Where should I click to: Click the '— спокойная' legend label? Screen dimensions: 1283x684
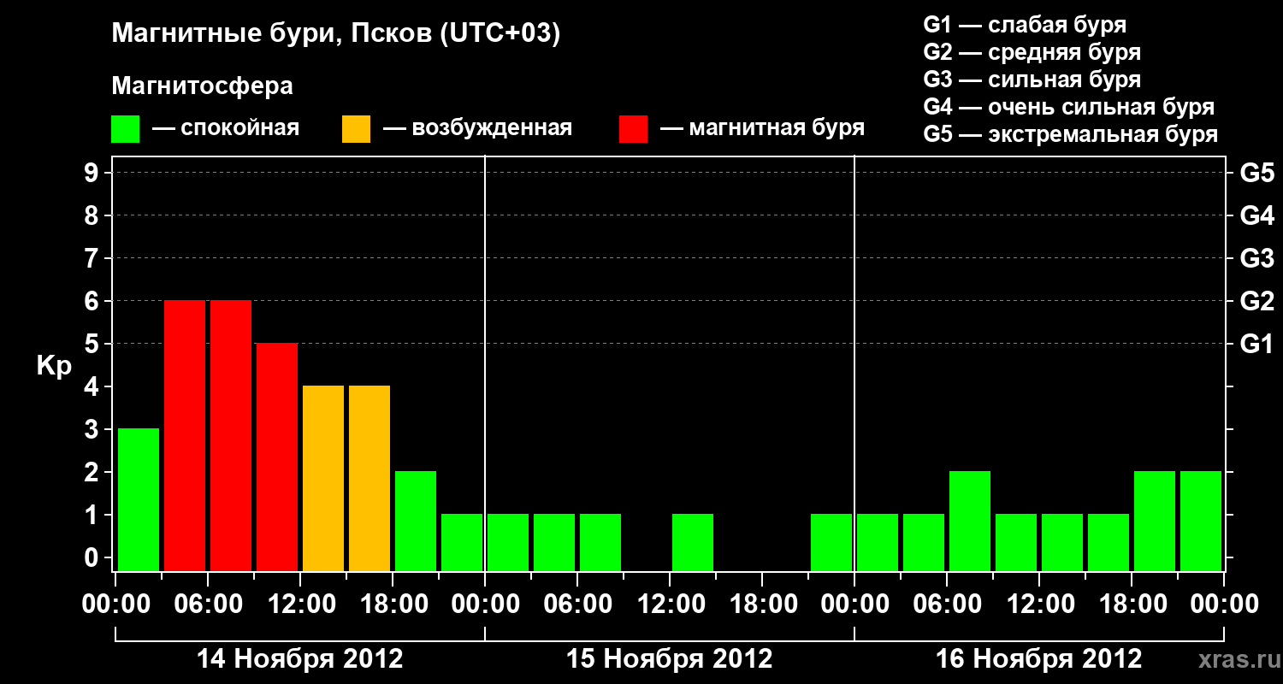225,129
